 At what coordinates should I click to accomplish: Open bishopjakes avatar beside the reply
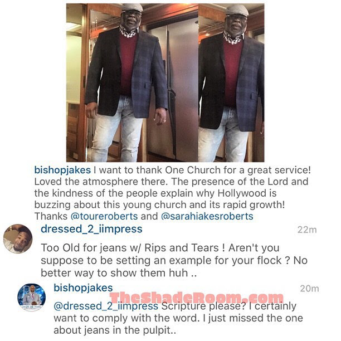(32, 298)
